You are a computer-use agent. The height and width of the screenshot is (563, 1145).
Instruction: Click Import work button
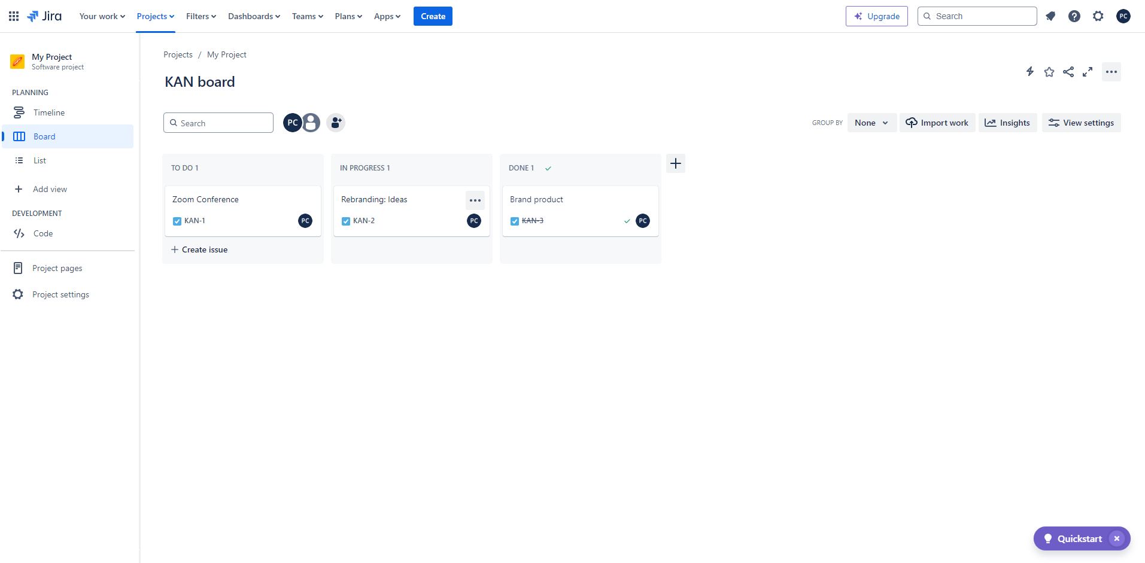click(937, 123)
